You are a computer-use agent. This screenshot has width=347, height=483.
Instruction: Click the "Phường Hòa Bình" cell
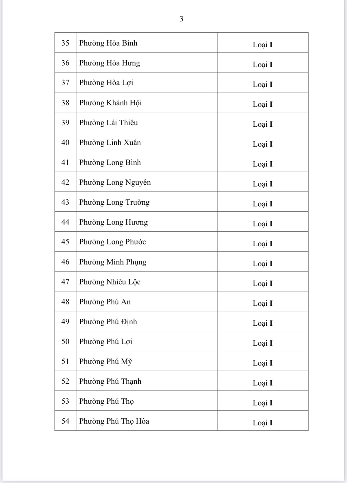click(108, 43)
